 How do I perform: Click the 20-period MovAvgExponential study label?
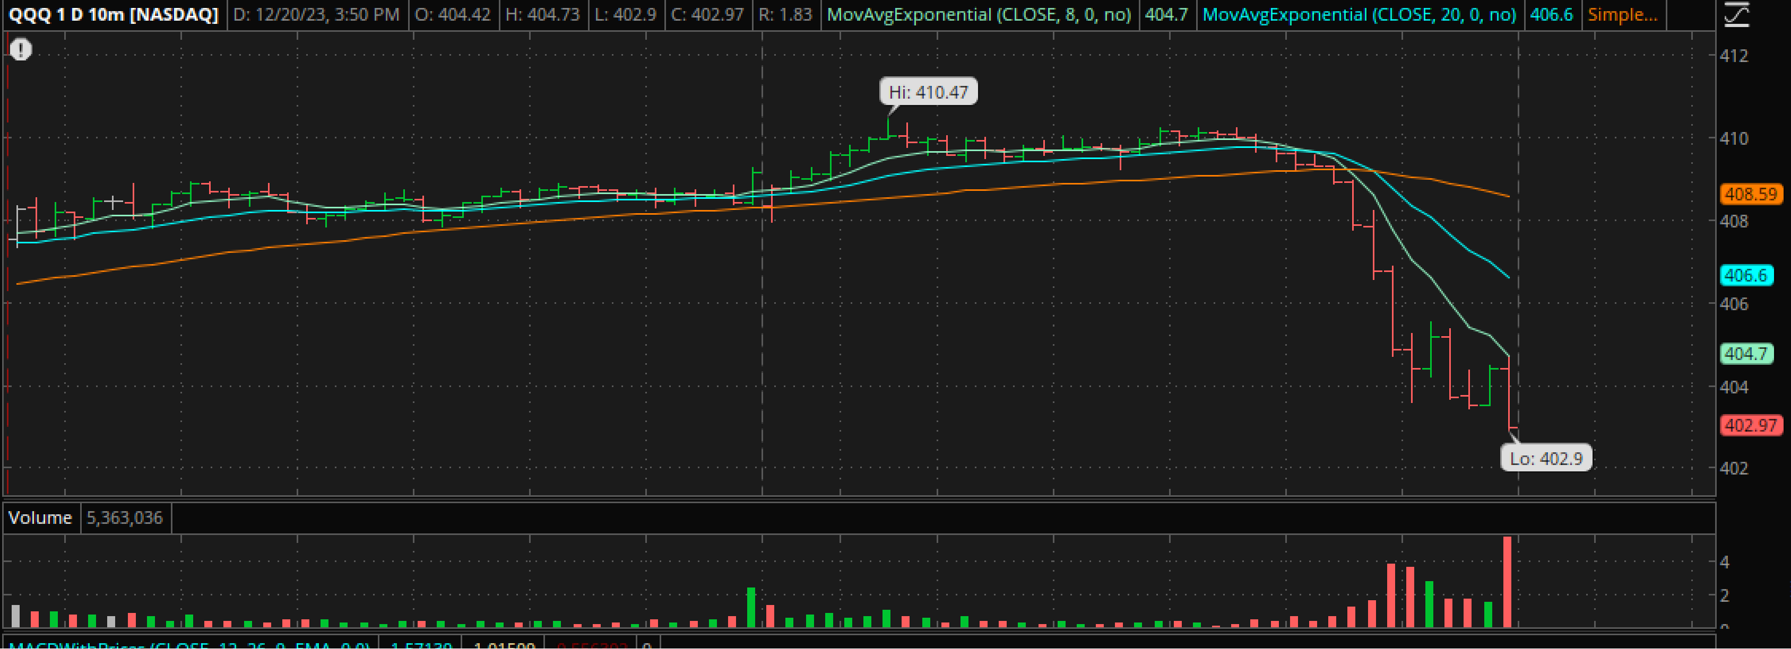tap(1359, 15)
